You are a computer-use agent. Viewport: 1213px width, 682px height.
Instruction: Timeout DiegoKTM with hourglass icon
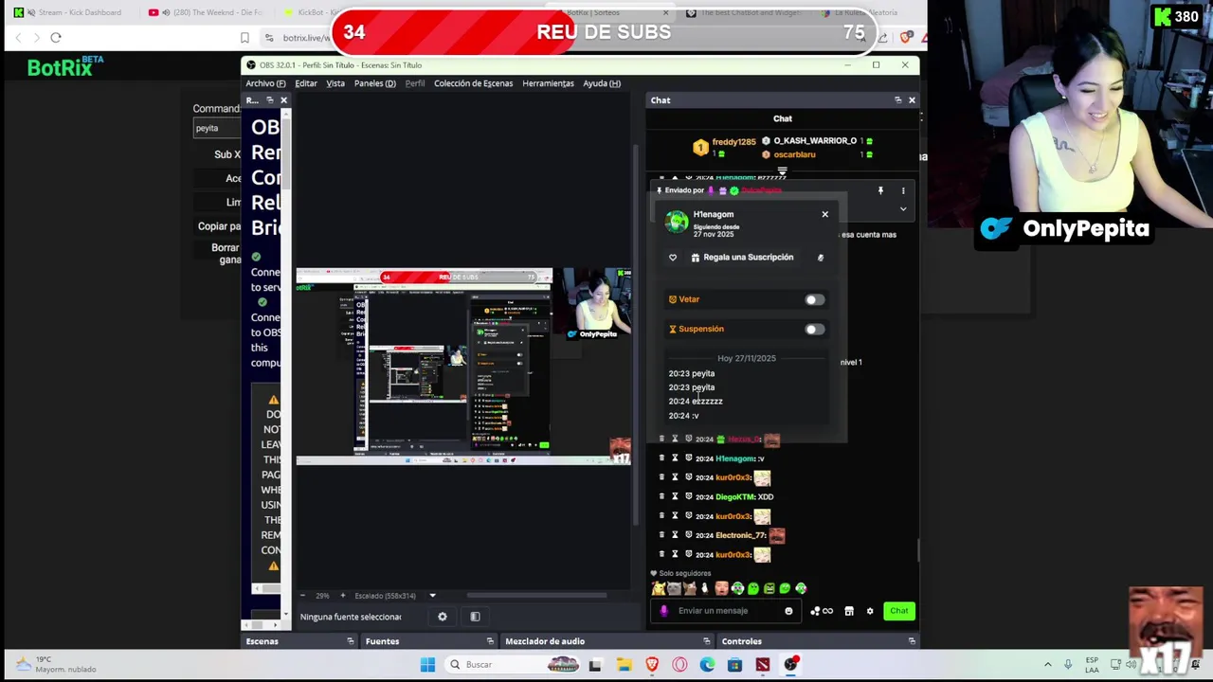click(675, 497)
